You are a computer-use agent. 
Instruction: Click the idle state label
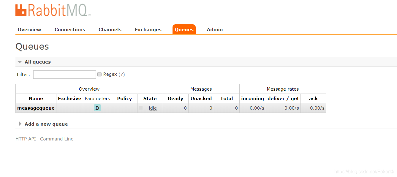pos(153,108)
